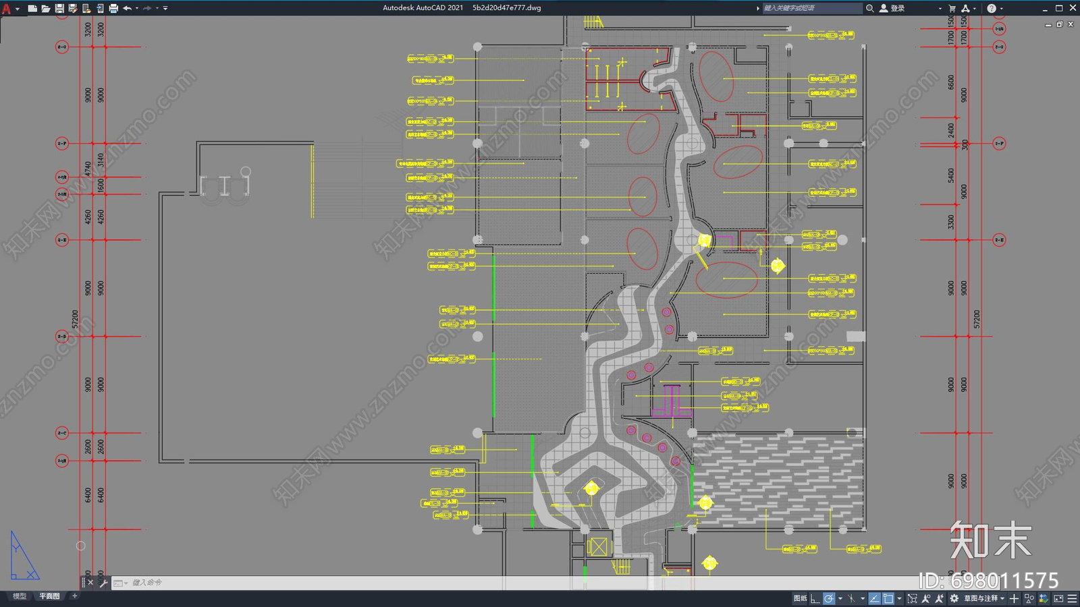Open the AutoCAD application menu
This screenshot has height=607, width=1080.
point(7,9)
